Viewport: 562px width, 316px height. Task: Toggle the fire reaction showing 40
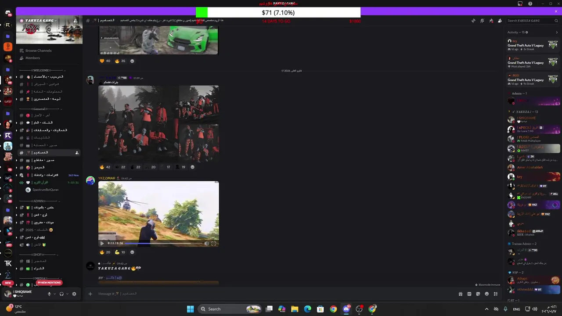[x=105, y=61]
